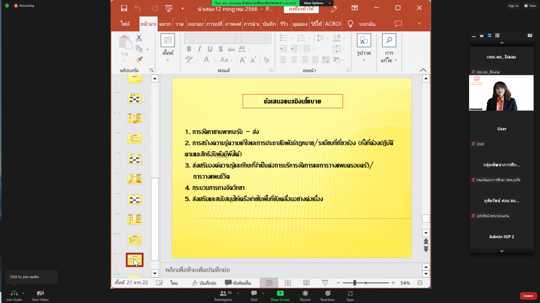Click Clear All Formatting icon
The height and width of the screenshot is (303, 540).
(x=266, y=60)
